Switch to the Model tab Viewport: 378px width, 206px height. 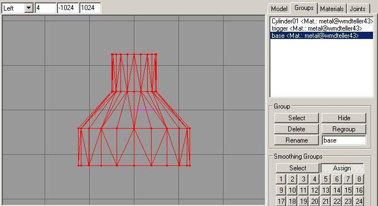point(279,9)
